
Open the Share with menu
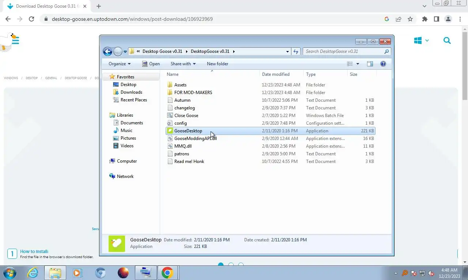click(183, 64)
